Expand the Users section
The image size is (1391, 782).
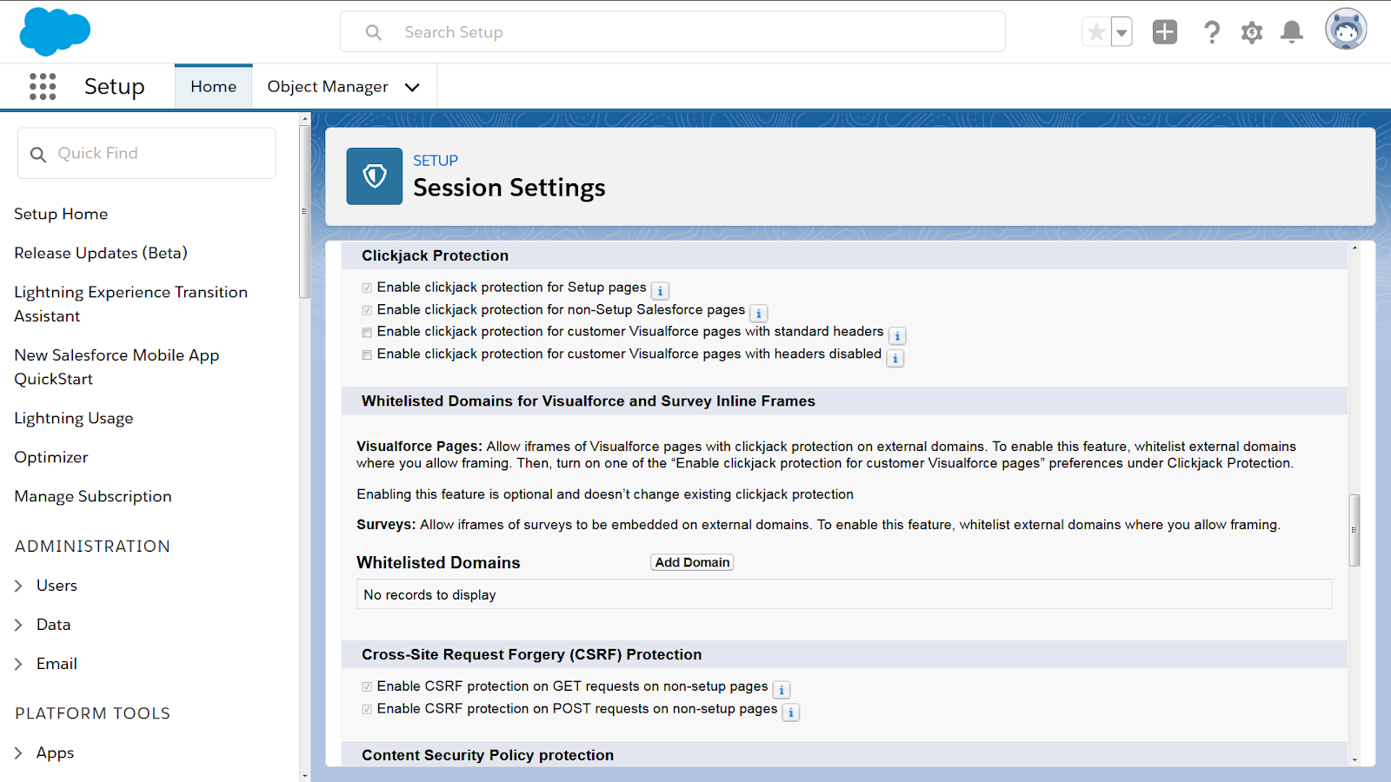pos(19,586)
